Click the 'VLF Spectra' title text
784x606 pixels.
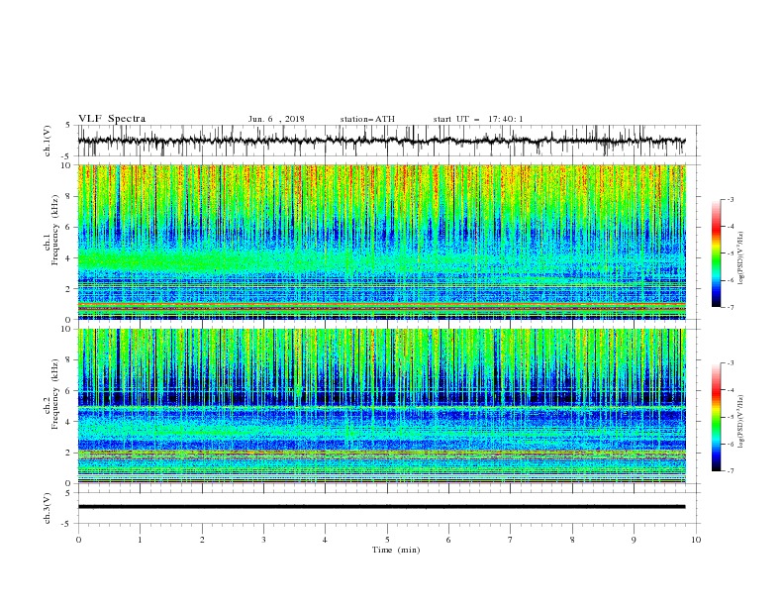(112, 119)
